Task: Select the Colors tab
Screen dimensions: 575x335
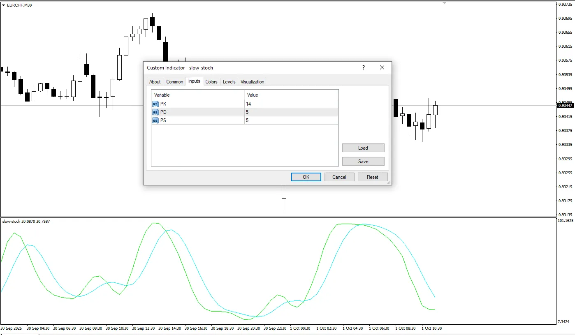Action: 211,82
